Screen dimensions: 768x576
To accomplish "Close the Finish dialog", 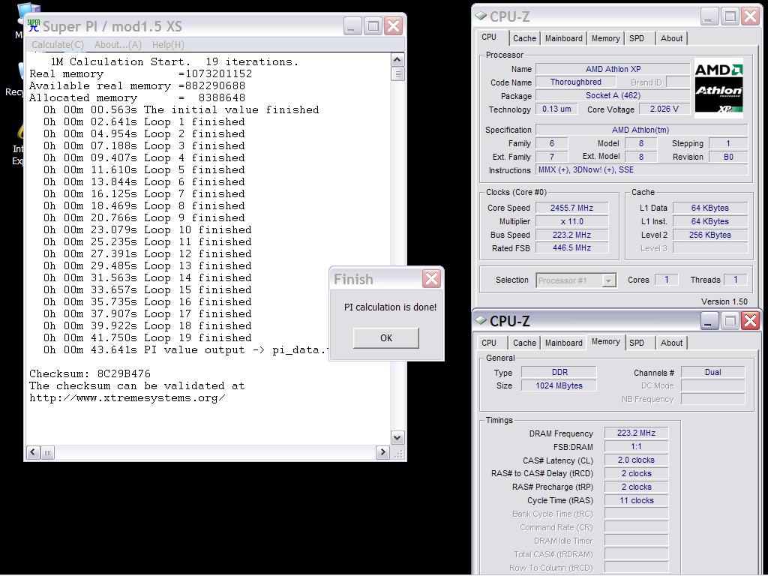I will coord(431,279).
